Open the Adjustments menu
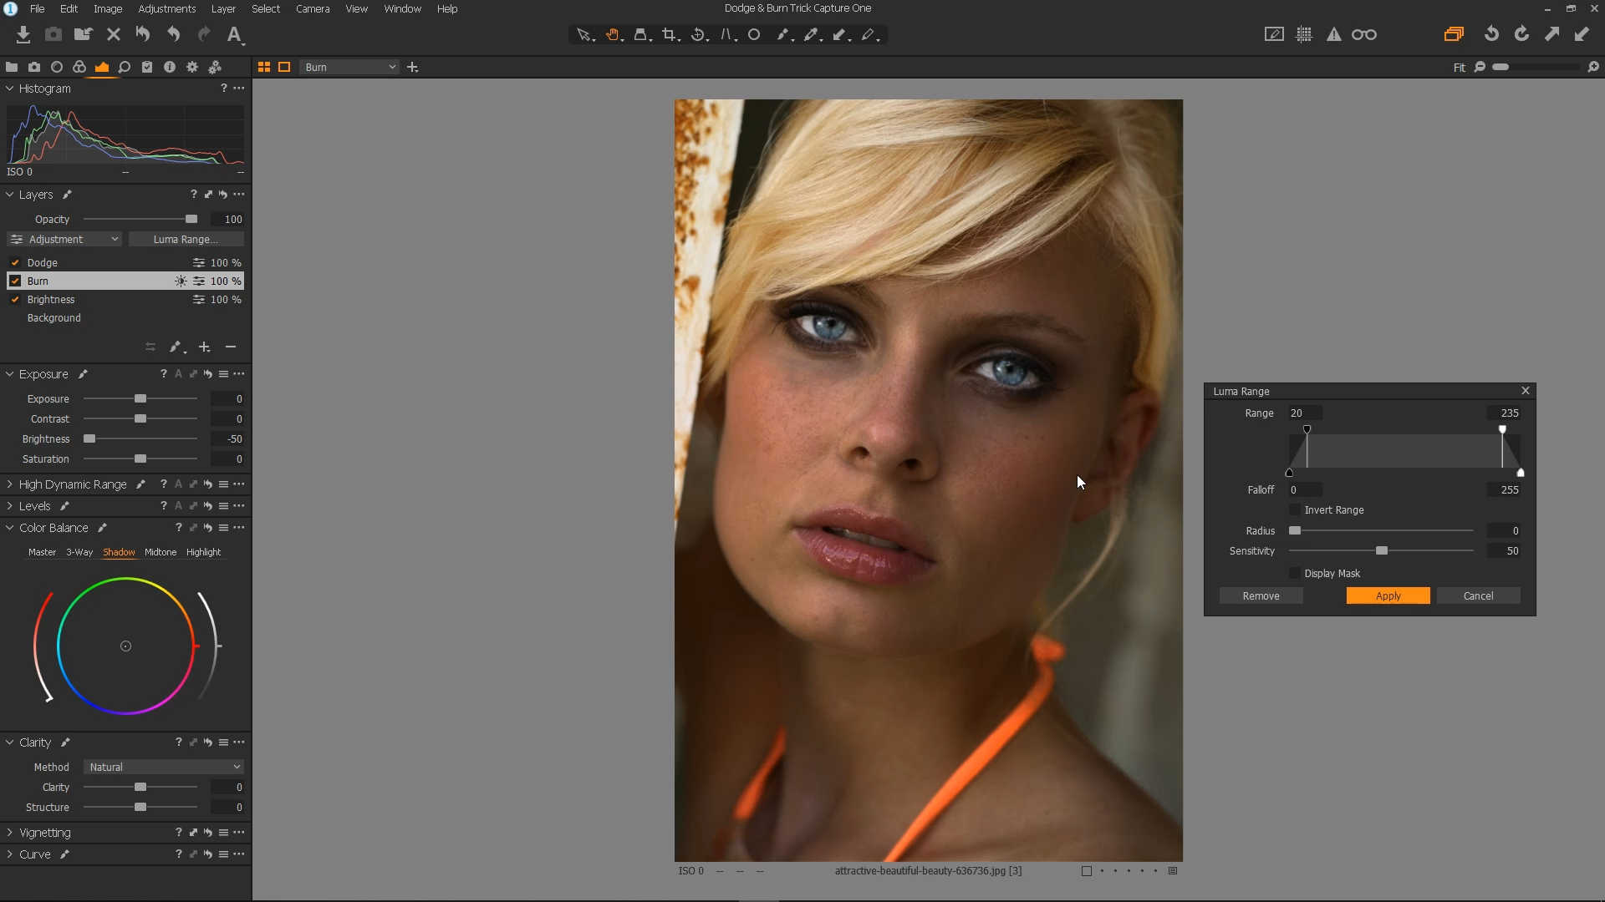Viewport: 1605px width, 902px height. 166,8
